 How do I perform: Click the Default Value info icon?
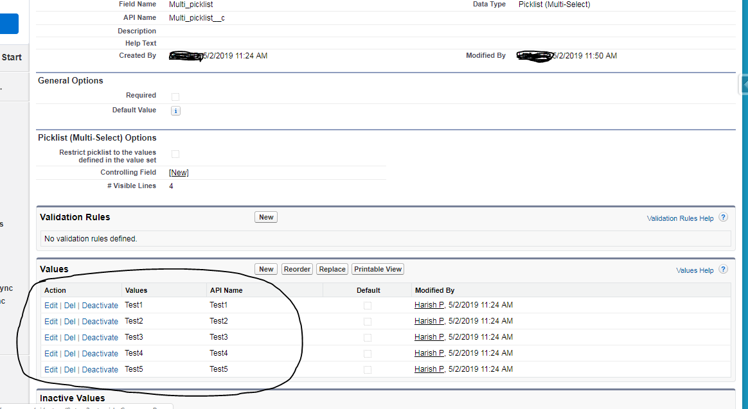click(x=175, y=110)
